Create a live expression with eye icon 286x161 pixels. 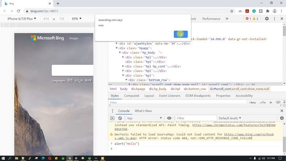[169, 118]
